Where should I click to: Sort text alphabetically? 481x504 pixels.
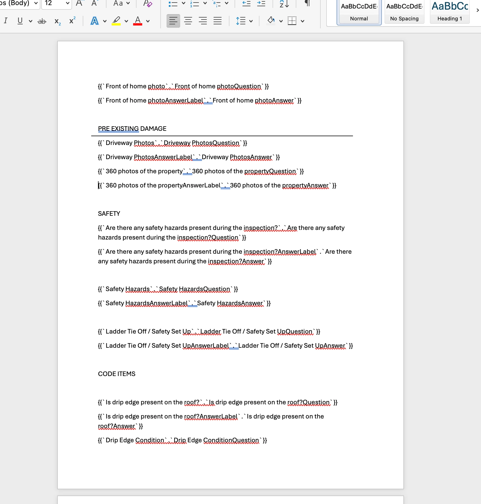[x=284, y=4]
